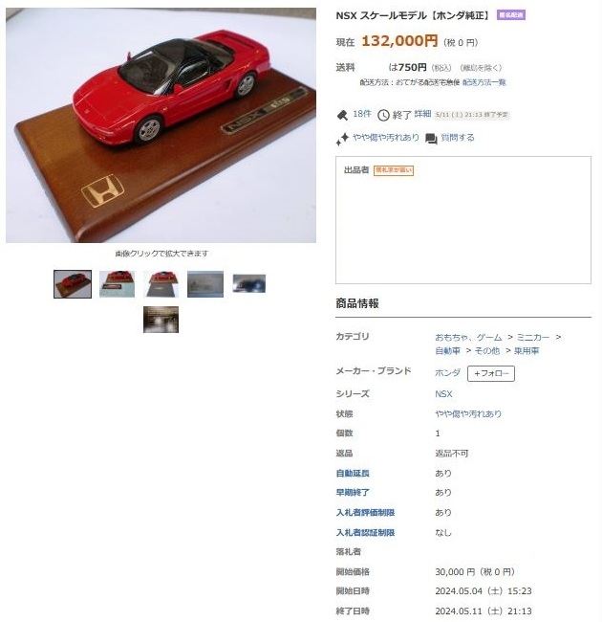Select the fifth dark blue thumbnail
602x622 pixels.
pyautogui.click(x=249, y=283)
